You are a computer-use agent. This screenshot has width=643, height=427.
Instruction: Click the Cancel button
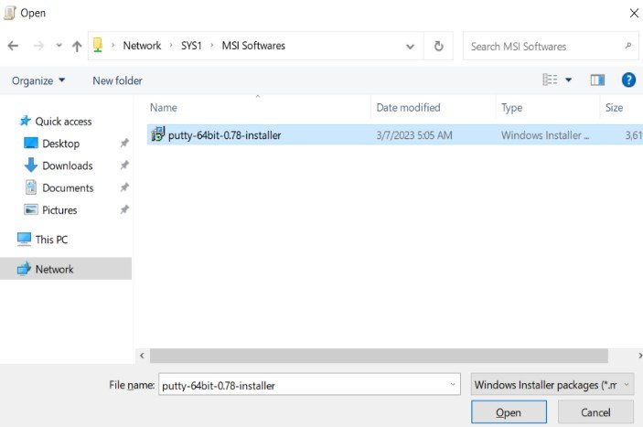click(595, 412)
